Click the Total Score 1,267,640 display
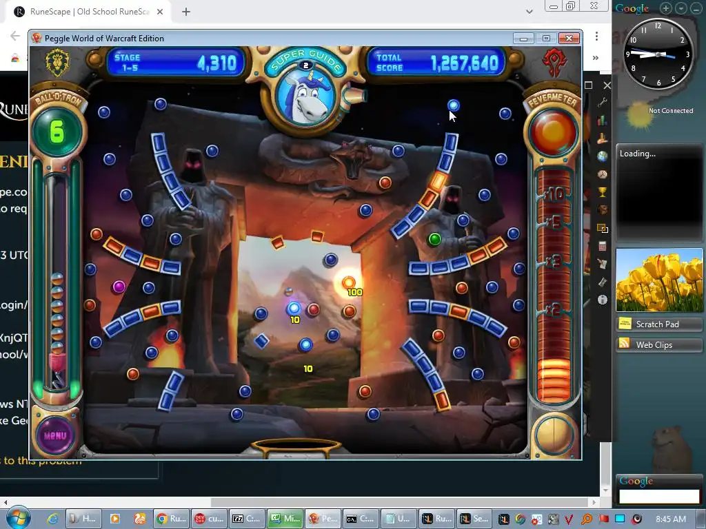 pyautogui.click(x=436, y=63)
